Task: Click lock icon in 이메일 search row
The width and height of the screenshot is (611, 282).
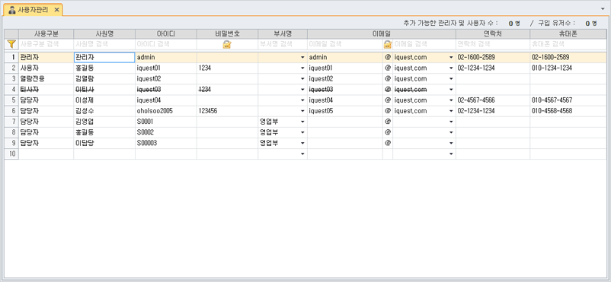Action: [388, 44]
